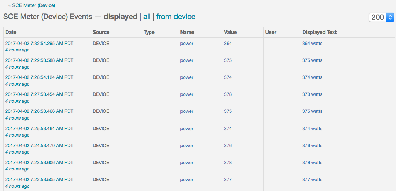Click DEVICE source in the 7:27:53 row
Image resolution: width=396 pixels, height=191 pixels.
point(101,94)
